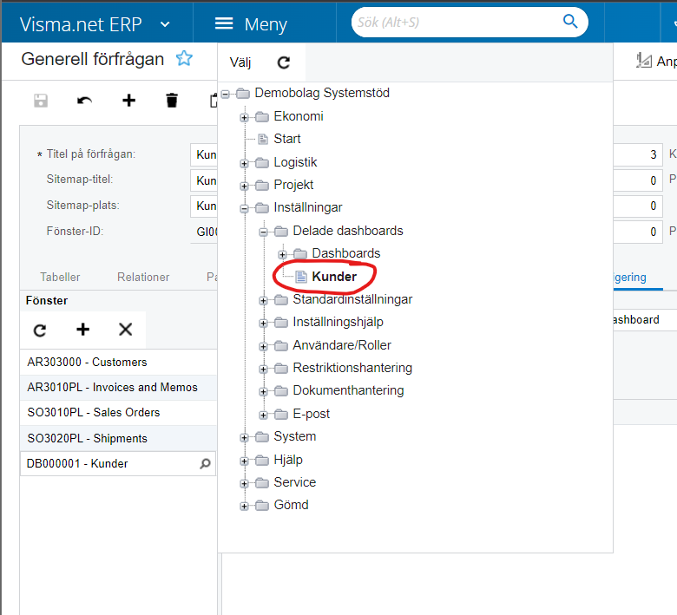The width and height of the screenshot is (677, 615).
Task: Expand the Hjälp folder
Action: pos(244,461)
